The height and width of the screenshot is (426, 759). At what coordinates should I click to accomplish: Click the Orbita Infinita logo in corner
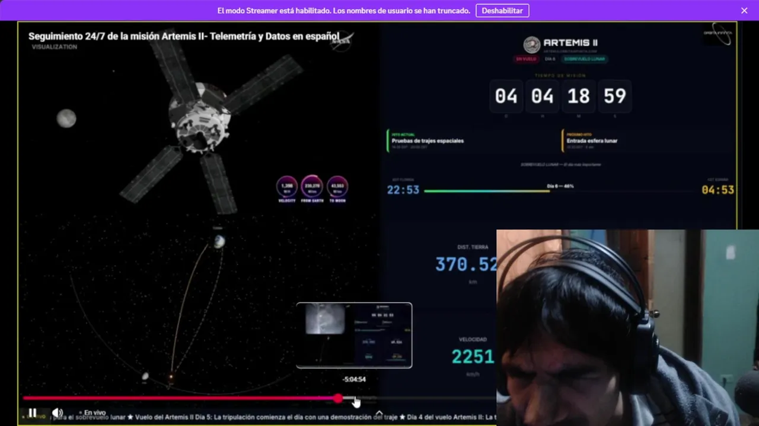pyautogui.click(x=718, y=33)
